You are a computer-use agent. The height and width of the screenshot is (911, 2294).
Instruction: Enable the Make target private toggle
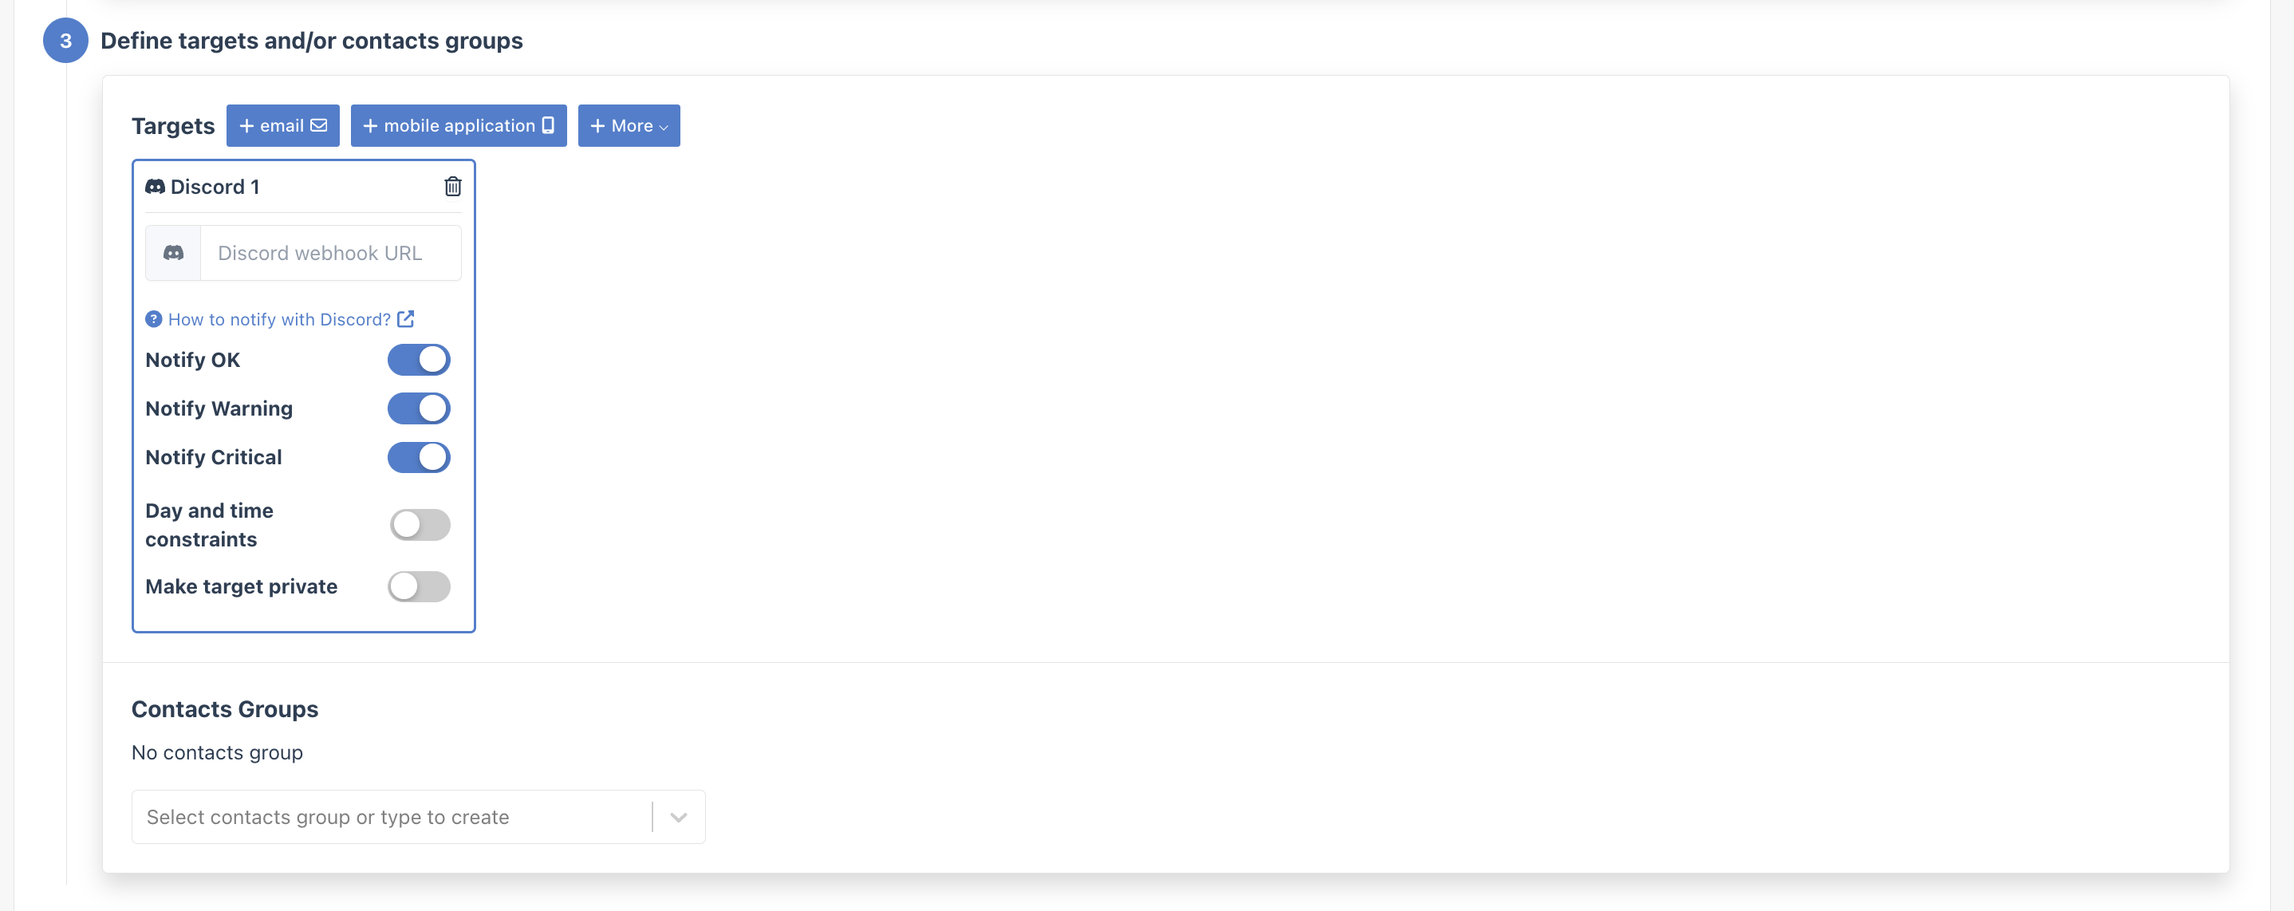point(419,585)
